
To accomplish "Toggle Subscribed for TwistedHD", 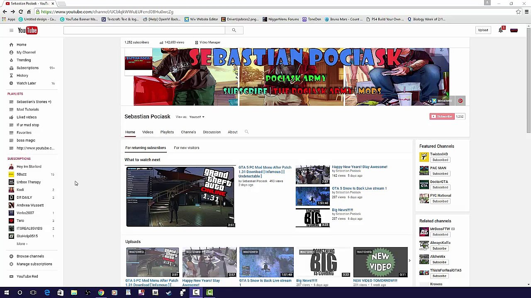I will (x=440, y=160).
